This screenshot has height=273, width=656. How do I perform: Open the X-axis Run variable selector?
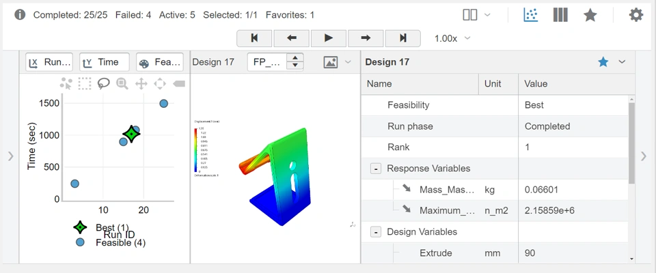pos(49,62)
